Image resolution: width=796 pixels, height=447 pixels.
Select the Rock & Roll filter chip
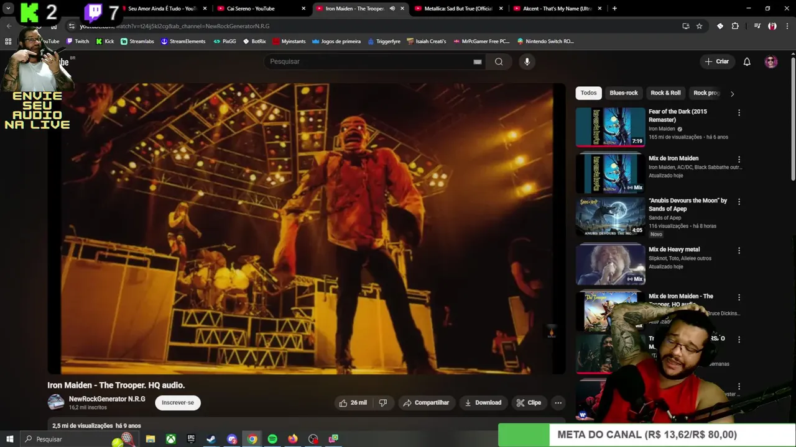[665, 93]
